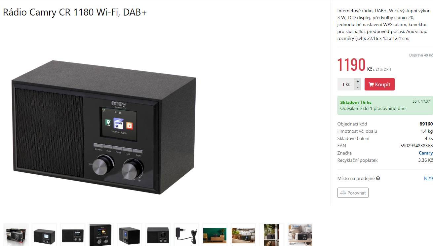
Task: Increase quantity with the plus stepper
Action: 358,81
